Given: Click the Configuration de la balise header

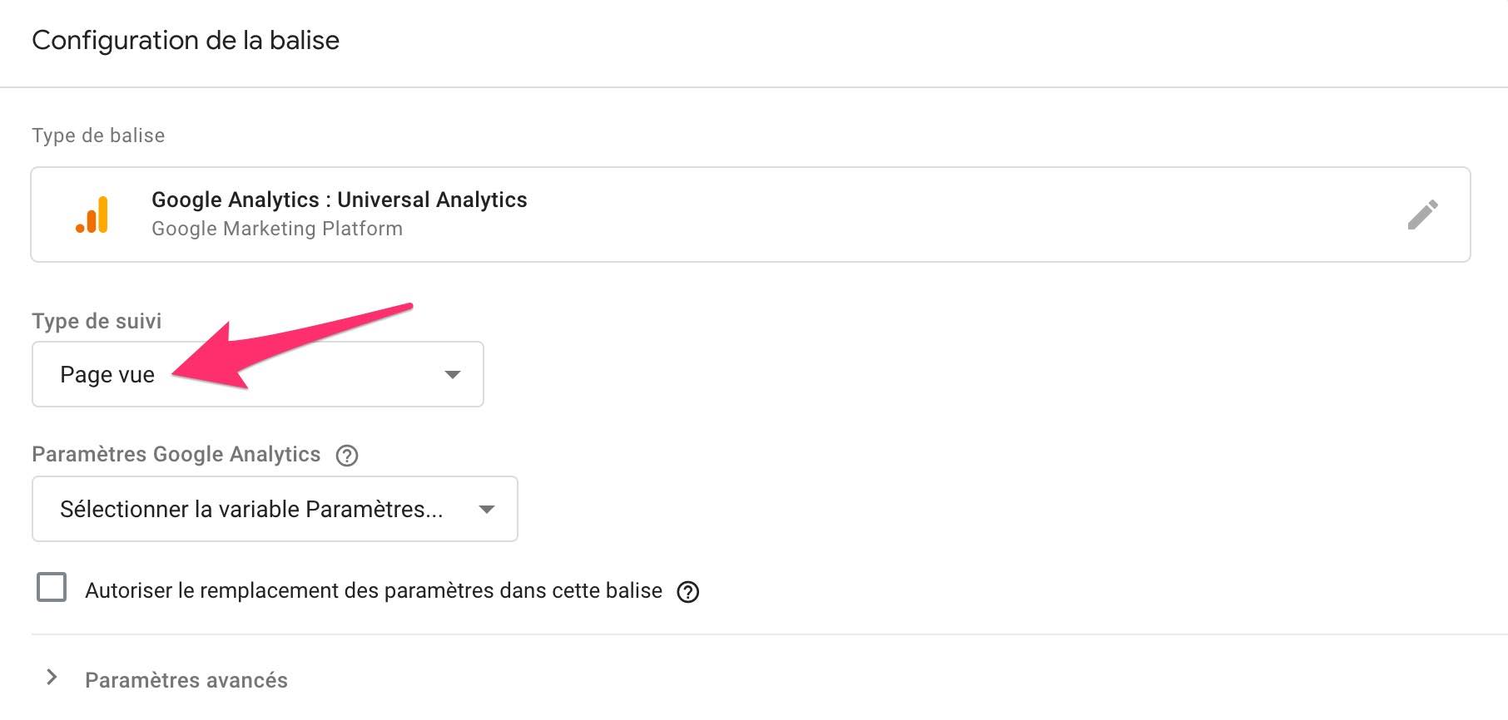Looking at the screenshot, I should (x=186, y=39).
